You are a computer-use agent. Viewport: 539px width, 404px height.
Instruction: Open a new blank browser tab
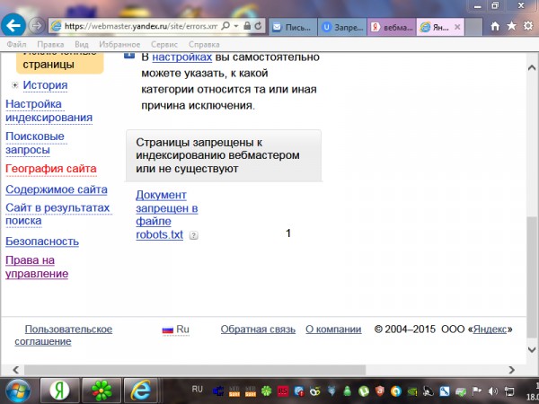click(474, 27)
